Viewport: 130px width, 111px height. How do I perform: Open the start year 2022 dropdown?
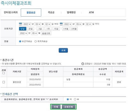tap(27, 24)
